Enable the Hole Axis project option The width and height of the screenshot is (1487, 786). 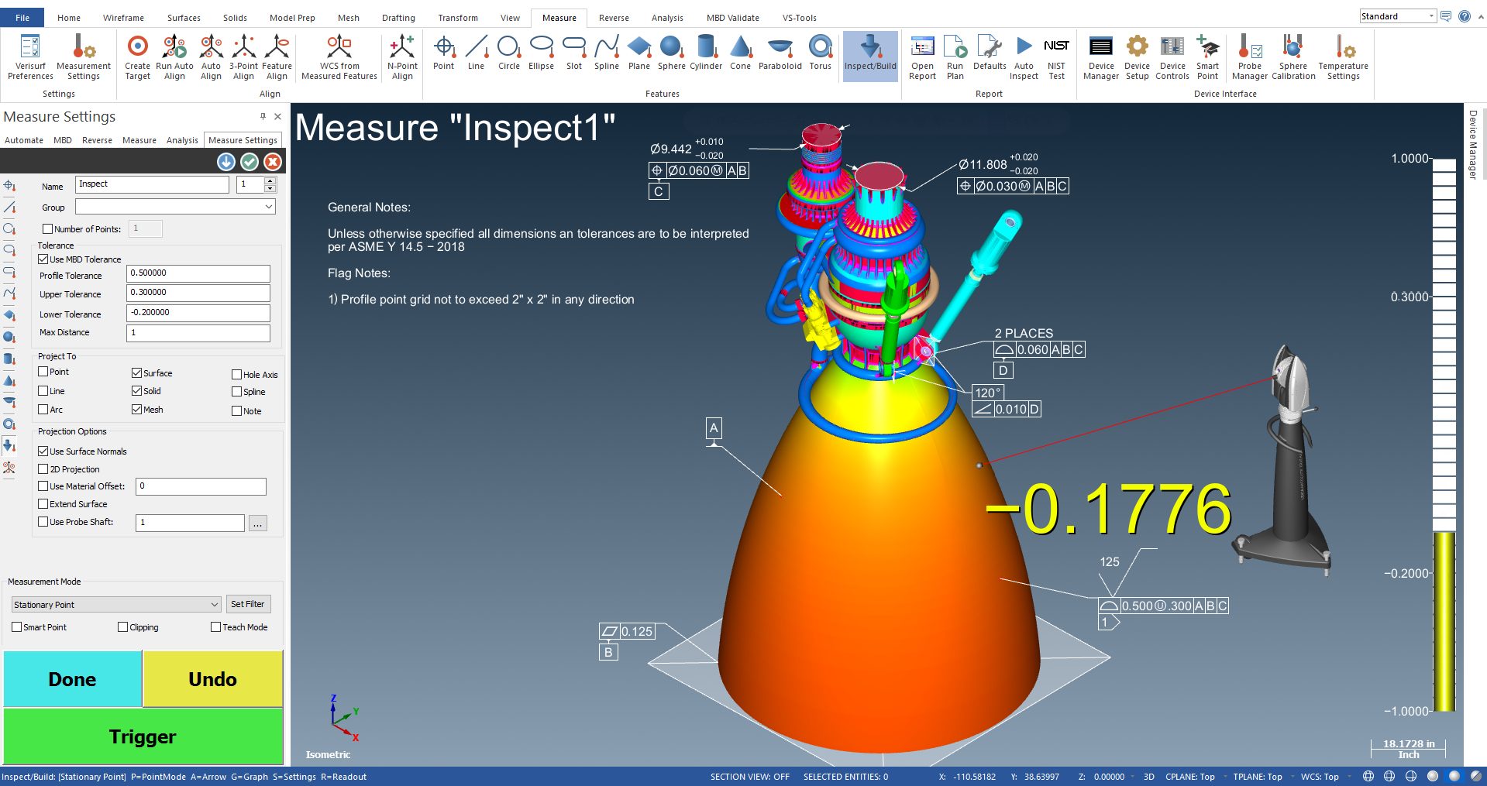point(237,374)
